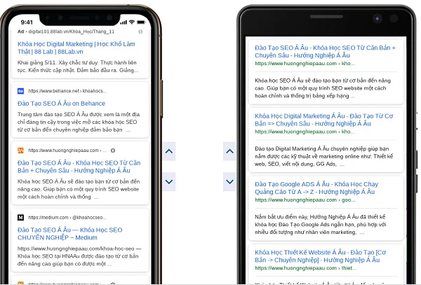Open left phone's Đào Tạo SEO Á Âu Hướng Nghiệp result

coord(79,167)
